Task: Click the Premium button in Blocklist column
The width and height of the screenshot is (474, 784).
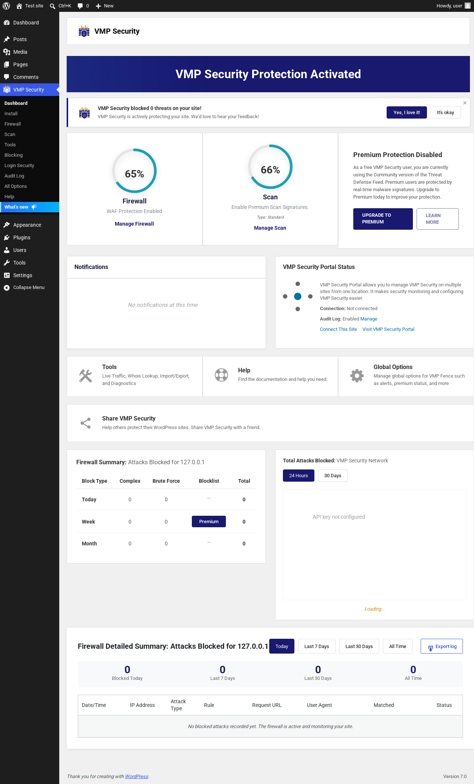Action: [209, 521]
